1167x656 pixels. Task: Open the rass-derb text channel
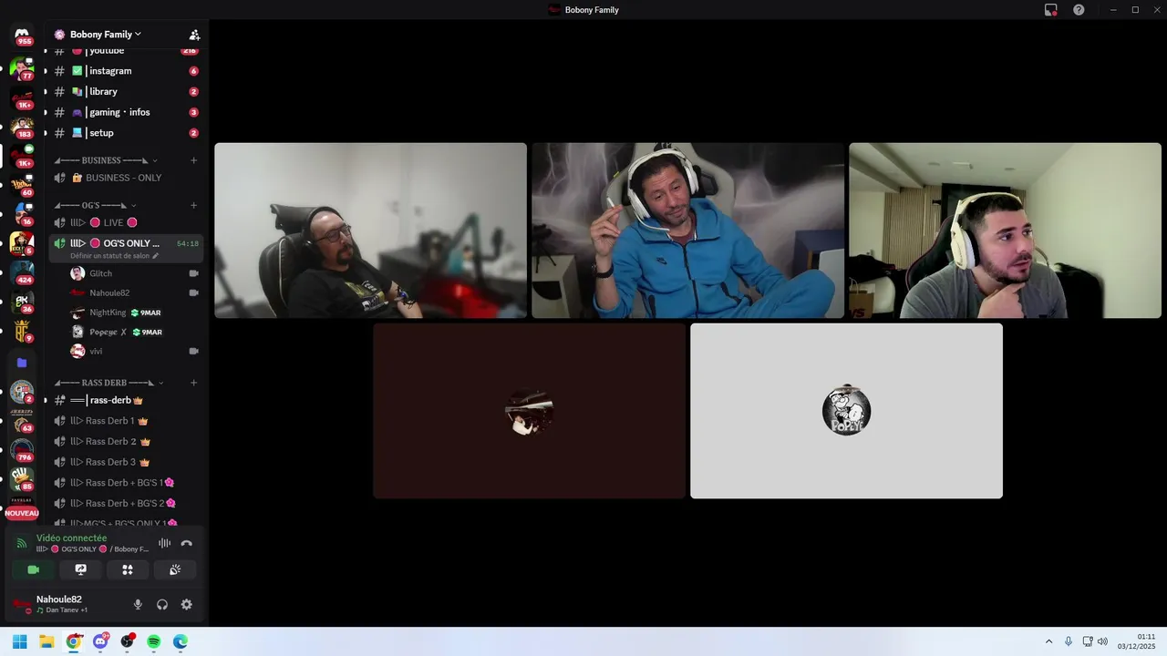(126, 400)
